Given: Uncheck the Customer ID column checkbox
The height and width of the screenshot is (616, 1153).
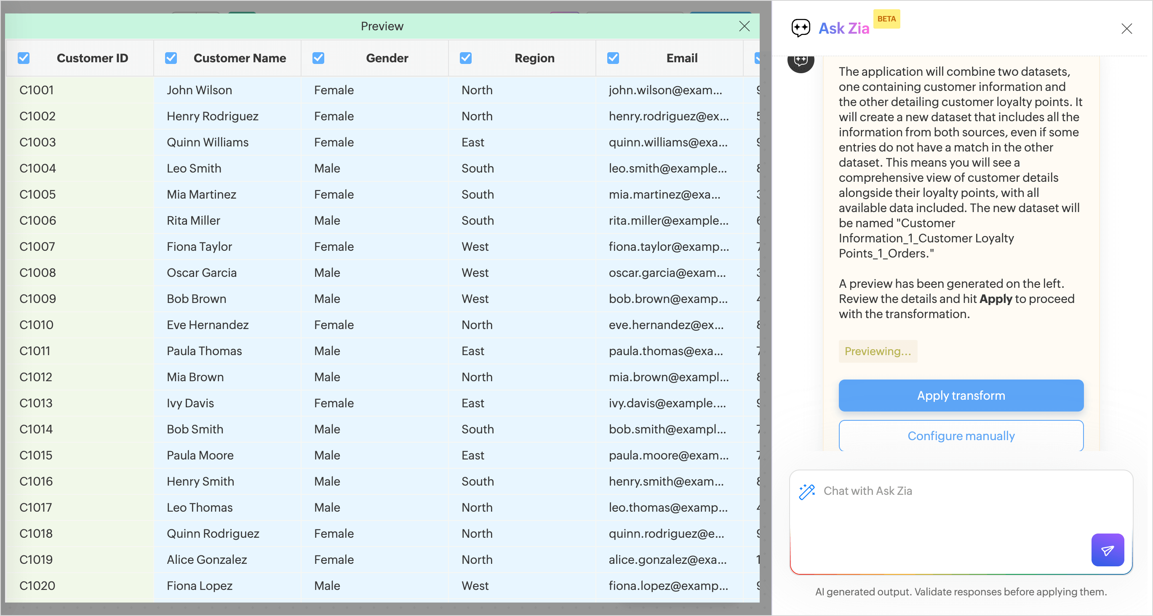Looking at the screenshot, I should pos(24,58).
